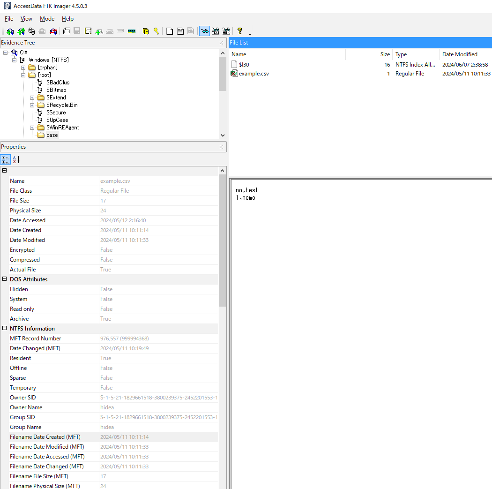492x489 pixels.
Task: Expand the $Recycle.Bin folder node
Action: click(x=32, y=105)
